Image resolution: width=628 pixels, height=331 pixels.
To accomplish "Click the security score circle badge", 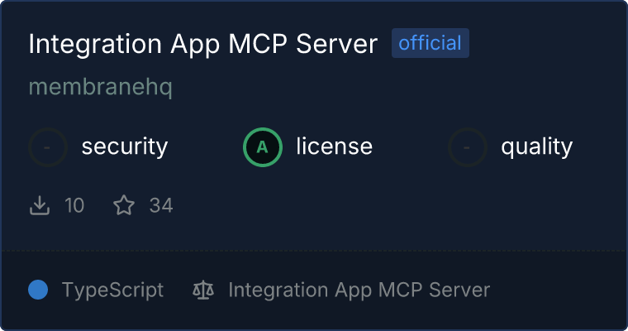I will pyautogui.click(x=48, y=147).
